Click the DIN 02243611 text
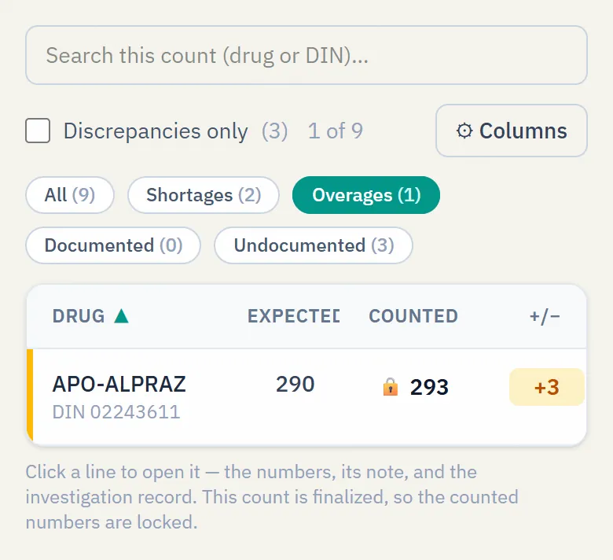Viewport: 613px width, 560px height. coord(116,412)
